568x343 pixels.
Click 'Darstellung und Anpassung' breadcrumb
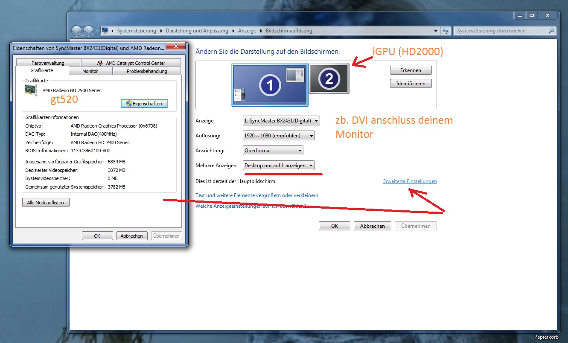click(x=197, y=31)
